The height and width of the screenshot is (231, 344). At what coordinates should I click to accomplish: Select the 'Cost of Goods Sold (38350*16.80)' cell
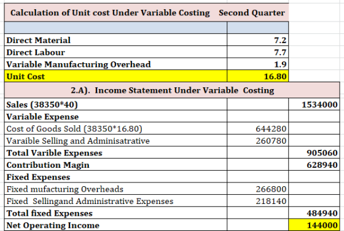click(x=115, y=128)
